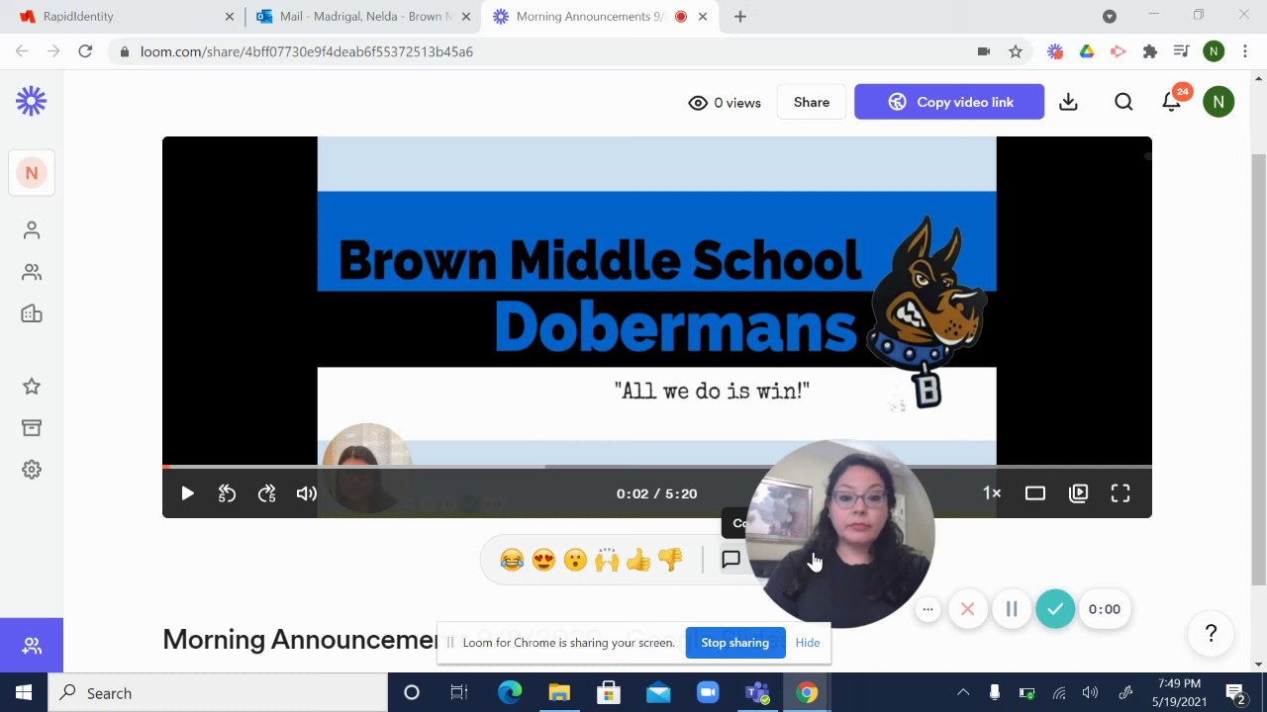React with the laughing crying emoji
The height and width of the screenshot is (712, 1267).
[x=512, y=561]
